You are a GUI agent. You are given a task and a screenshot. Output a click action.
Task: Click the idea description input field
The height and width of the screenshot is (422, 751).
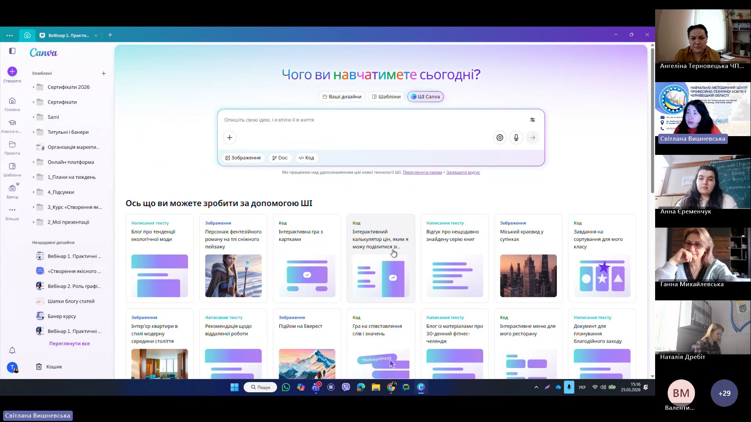click(x=372, y=120)
